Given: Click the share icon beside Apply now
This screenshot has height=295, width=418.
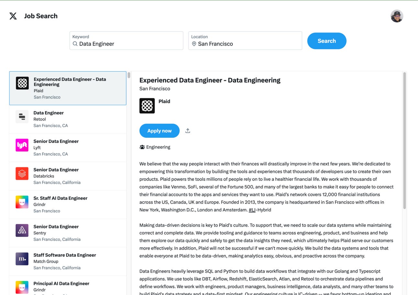Looking at the screenshot, I should (188, 131).
